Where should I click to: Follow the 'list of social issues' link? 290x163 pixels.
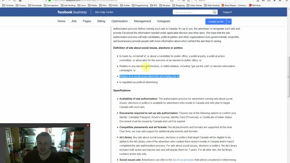point(183,160)
